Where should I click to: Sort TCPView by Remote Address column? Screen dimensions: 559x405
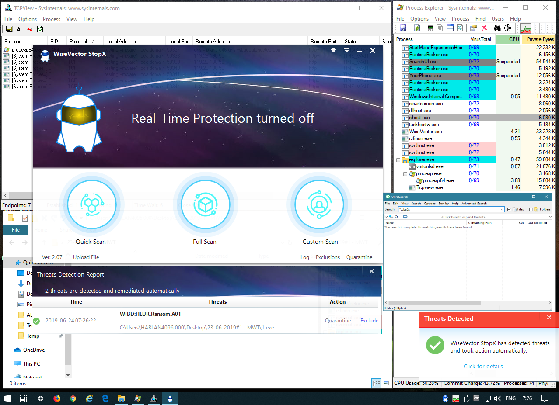(x=251, y=42)
